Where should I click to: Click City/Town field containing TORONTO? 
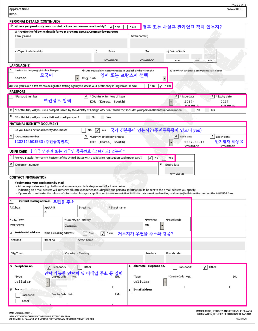pos(36,226)
